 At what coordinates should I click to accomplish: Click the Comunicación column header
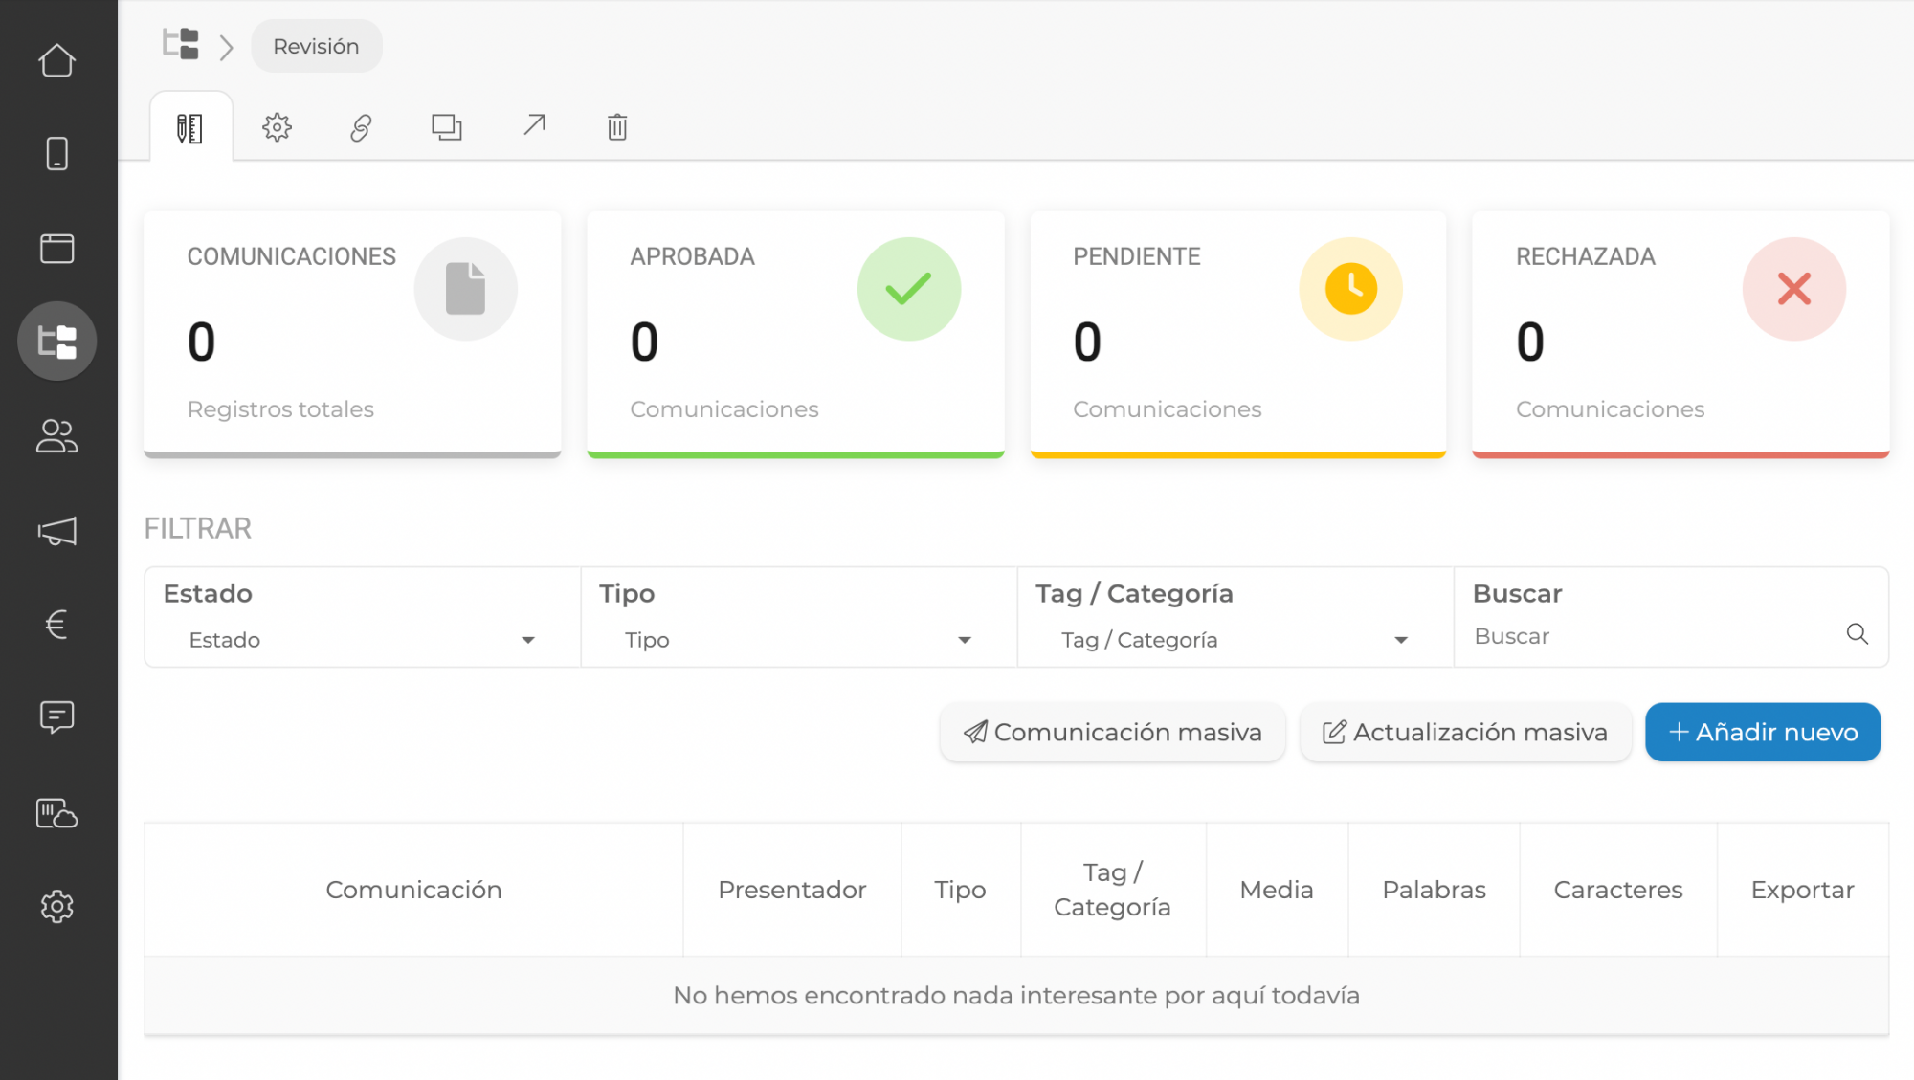(x=413, y=890)
